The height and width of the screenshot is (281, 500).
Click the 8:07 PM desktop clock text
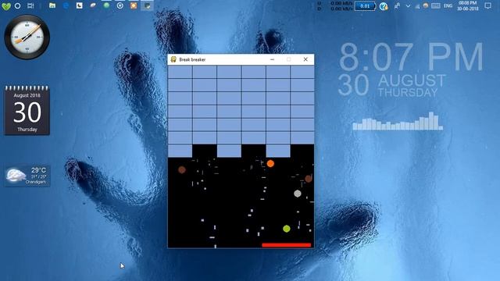[x=411, y=57]
